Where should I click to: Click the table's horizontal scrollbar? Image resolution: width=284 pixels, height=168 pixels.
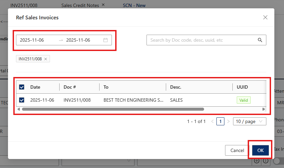113,109
